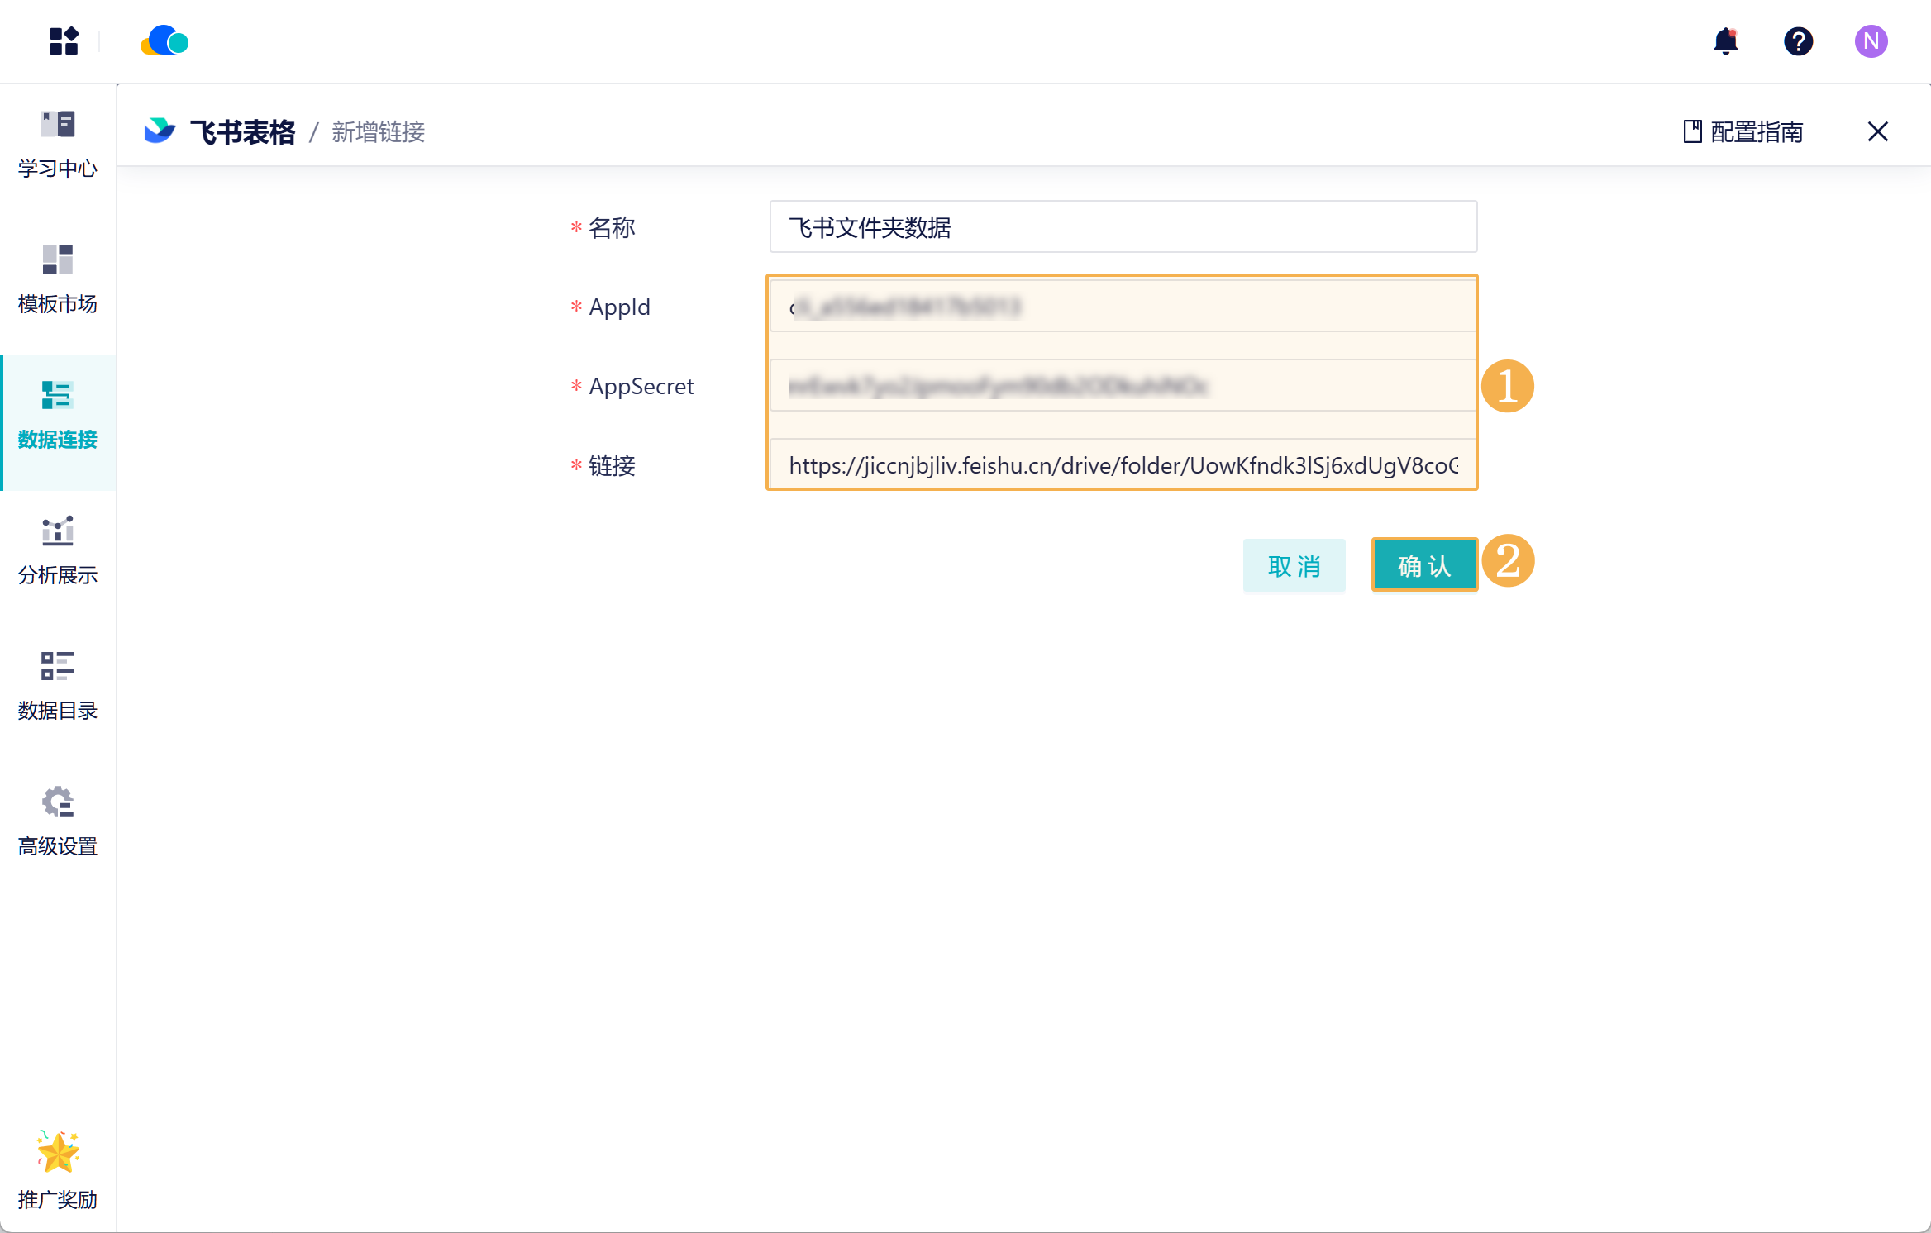Image resolution: width=1931 pixels, height=1233 pixels.
Task: Open the help question mark icon
Action: click(x=1798, y=41)
